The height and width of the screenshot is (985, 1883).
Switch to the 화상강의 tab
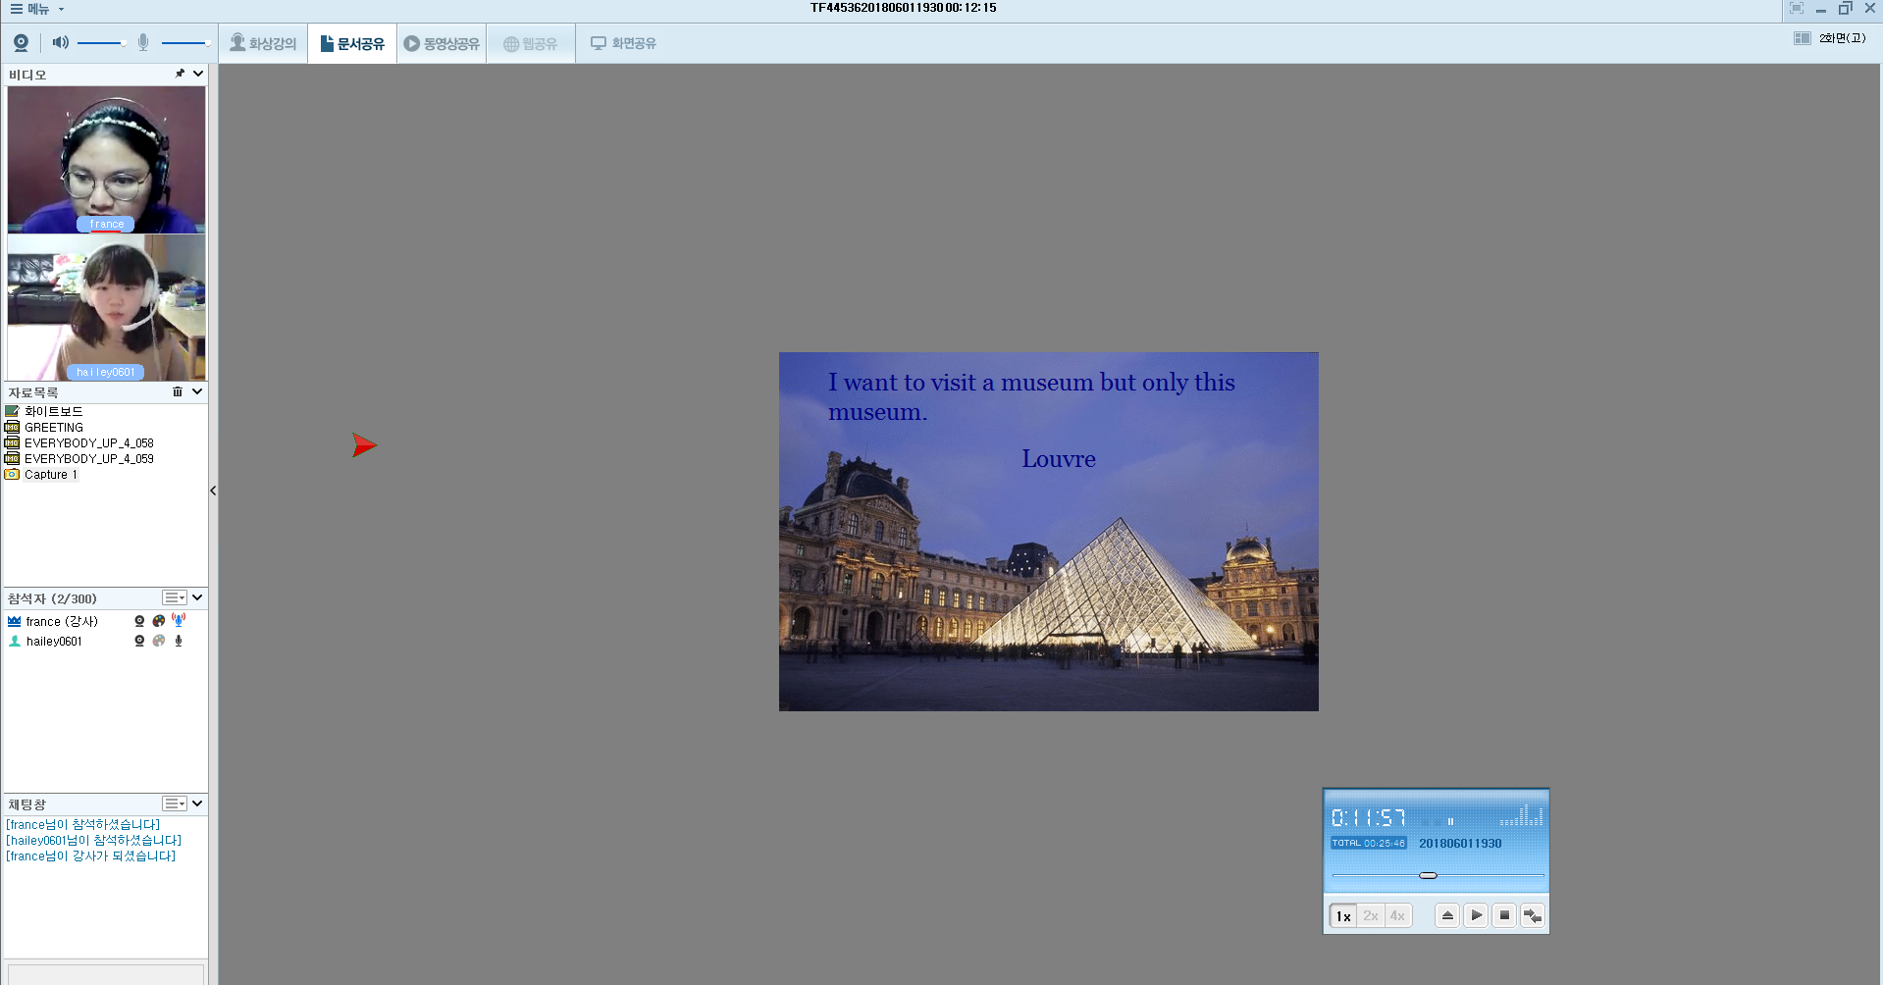tap(263, 43)
